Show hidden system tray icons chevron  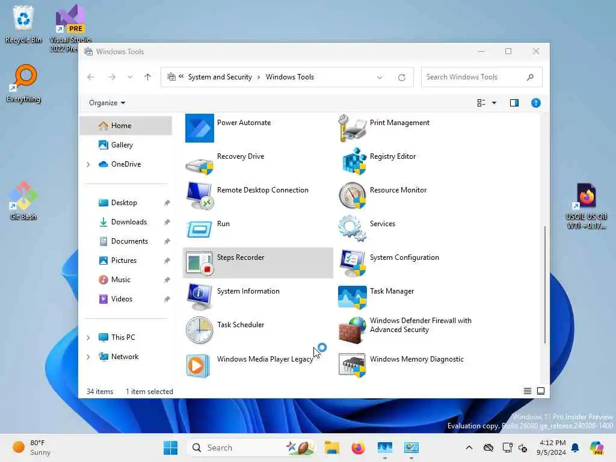pyautogui.click(x=469, y=448)
